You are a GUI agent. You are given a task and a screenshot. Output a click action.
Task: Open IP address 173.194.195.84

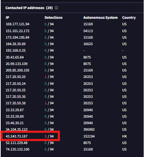click(x=18, y=38)
